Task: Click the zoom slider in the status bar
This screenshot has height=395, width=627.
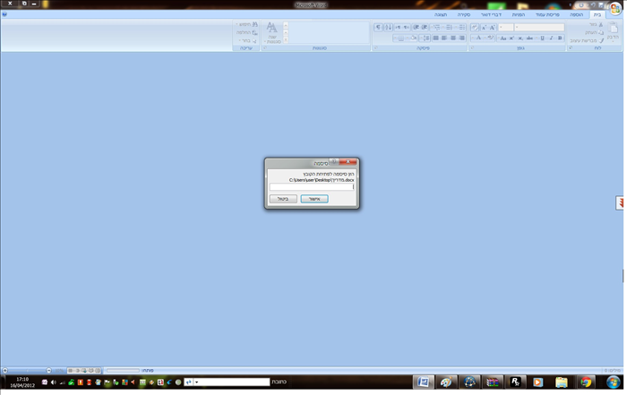Action: click(x=27, y=370)
